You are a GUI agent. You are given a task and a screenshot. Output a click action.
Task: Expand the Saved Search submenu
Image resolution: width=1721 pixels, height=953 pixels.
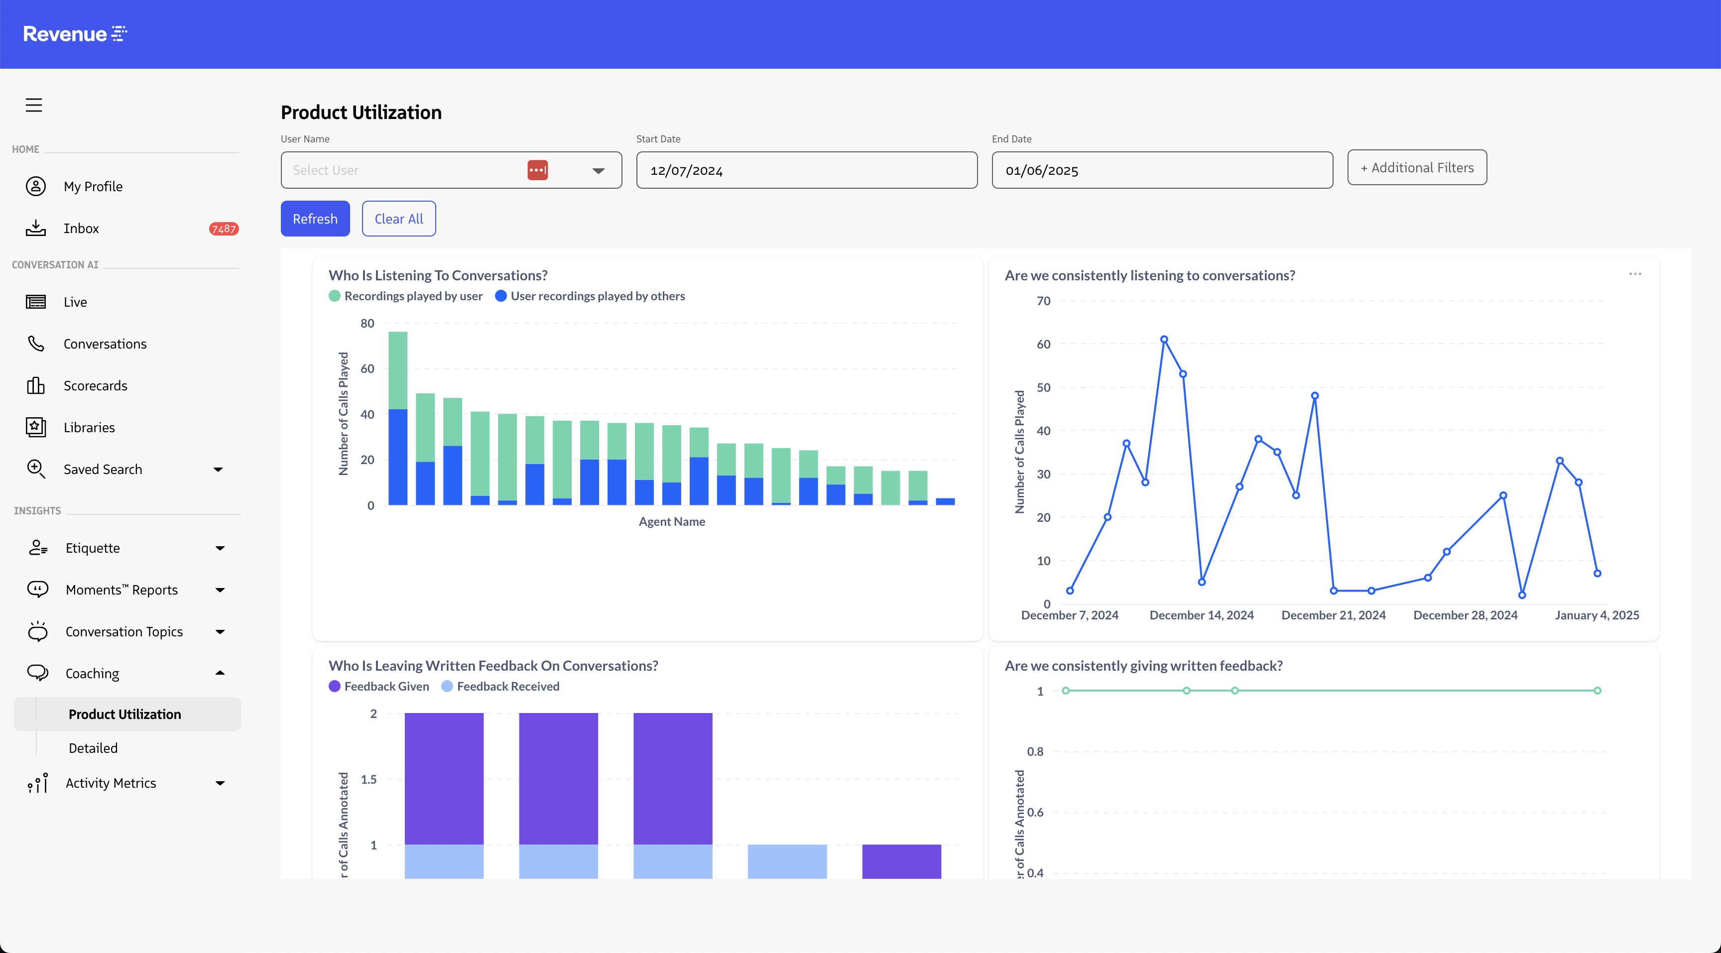218,470
